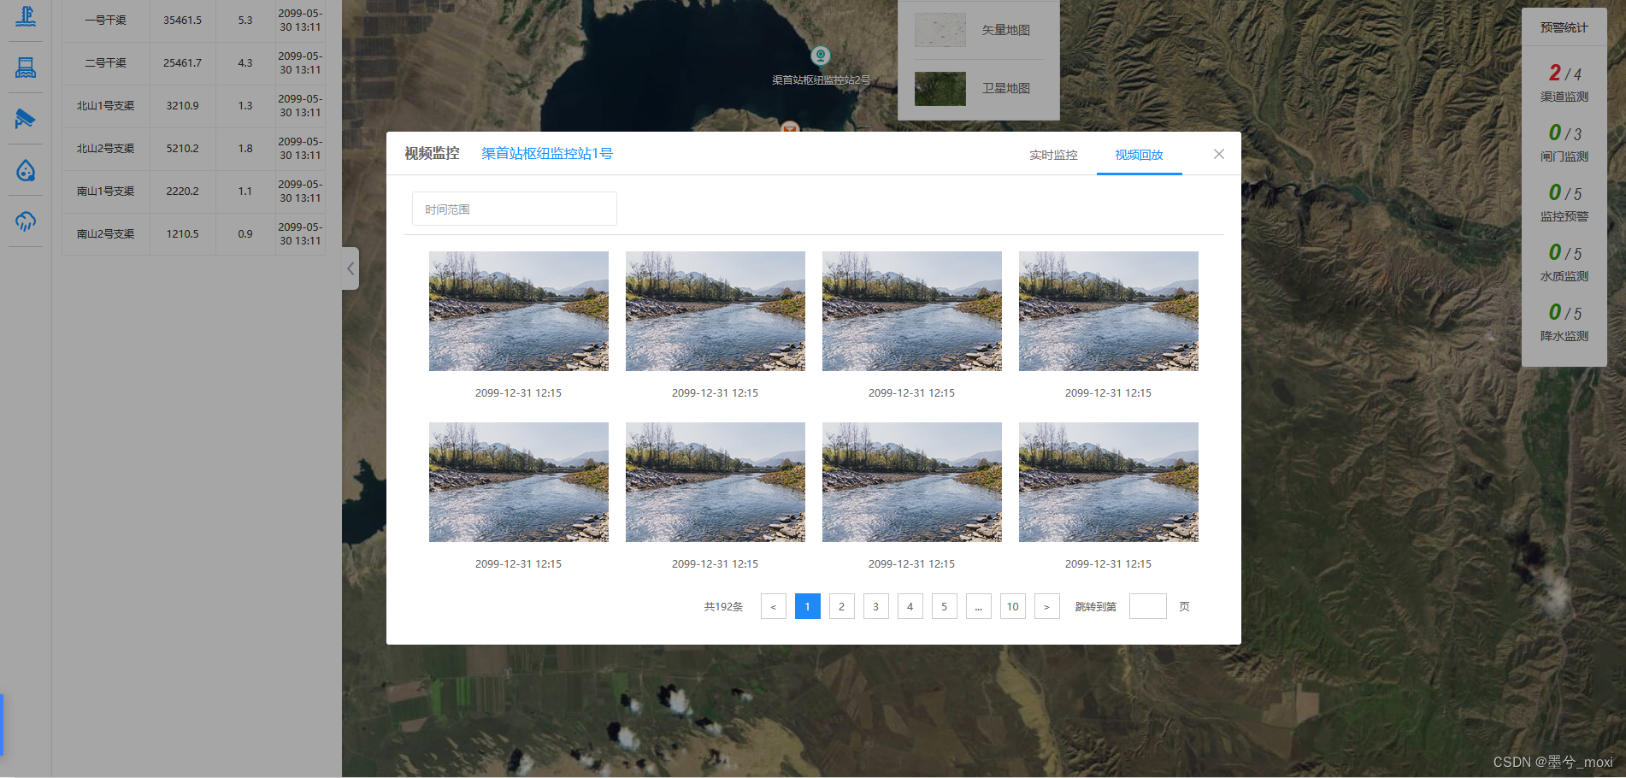1626x778 pixels.
Task: Click the 矢量地图 map style icon
Action: (x=940, y=30)
